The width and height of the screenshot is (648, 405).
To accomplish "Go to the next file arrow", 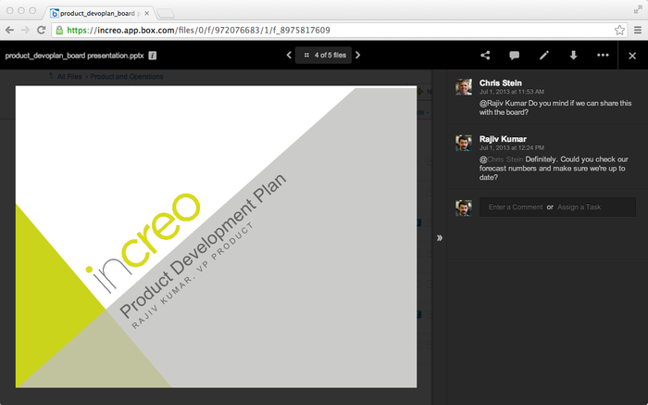I will click(x=358, y=55).
